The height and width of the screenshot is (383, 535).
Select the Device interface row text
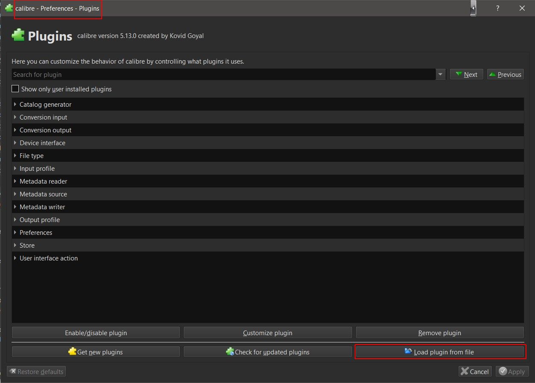(42, 143)
